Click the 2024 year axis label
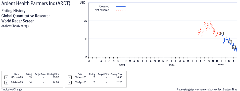This screenshot has height=91, width=240. (171, 66)
